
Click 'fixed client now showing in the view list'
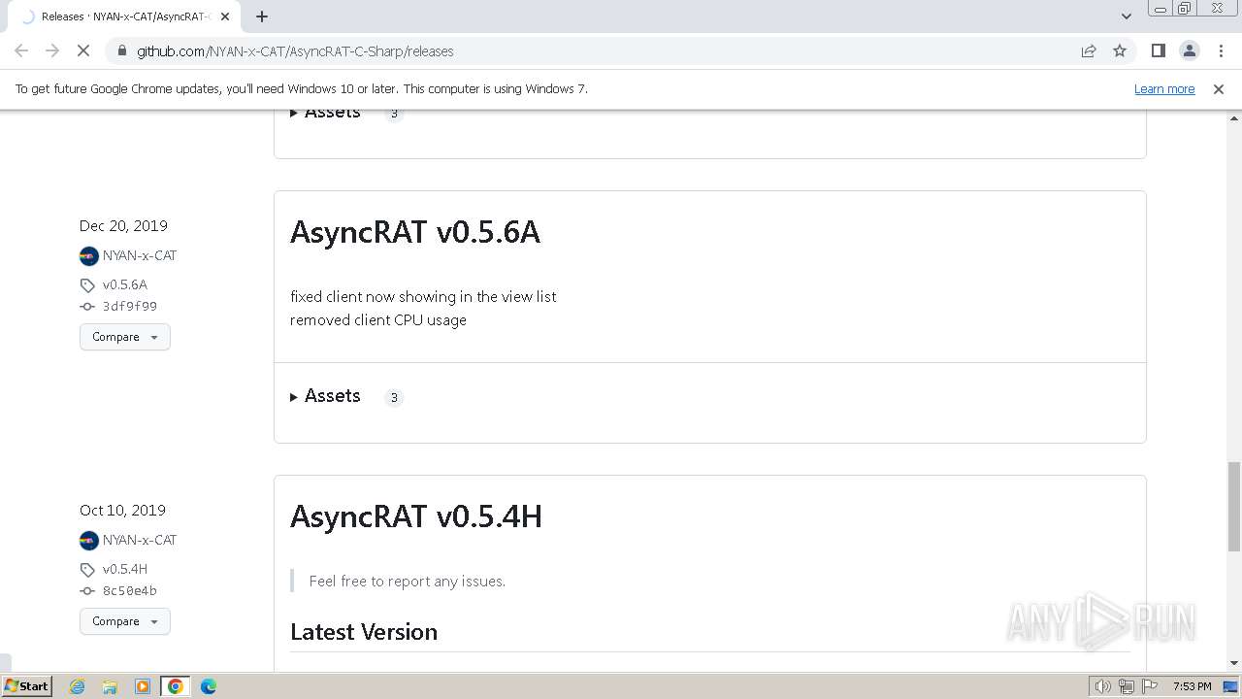pos(423,297)
